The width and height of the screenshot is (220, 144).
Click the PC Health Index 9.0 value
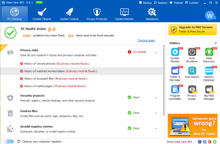pyautogui.click(x=52, y=29)
